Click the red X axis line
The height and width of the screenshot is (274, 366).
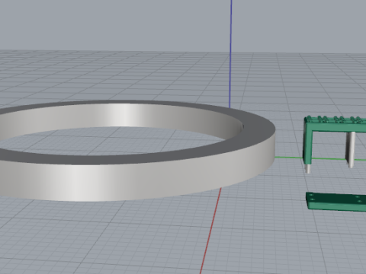point(210,231)
